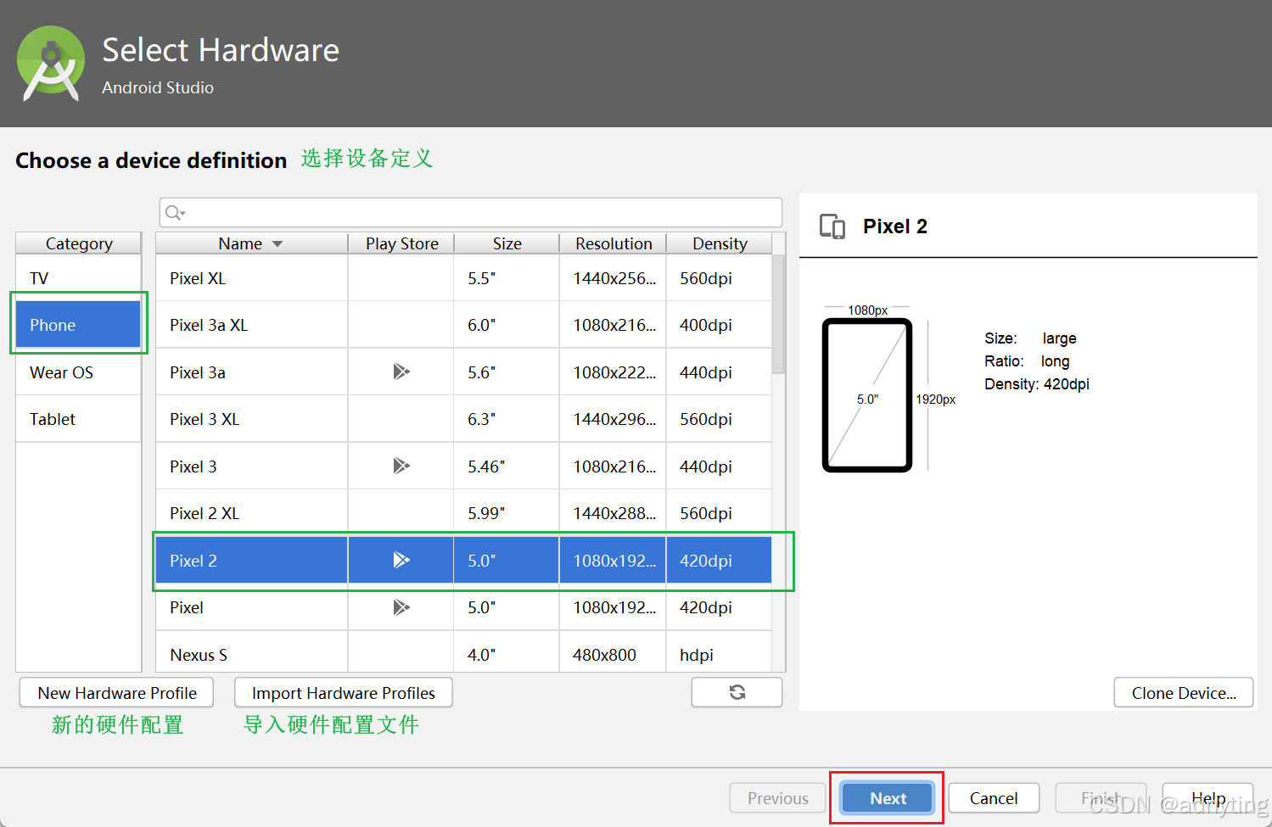Click the 400dpi density cell

[x=720, y=325]
